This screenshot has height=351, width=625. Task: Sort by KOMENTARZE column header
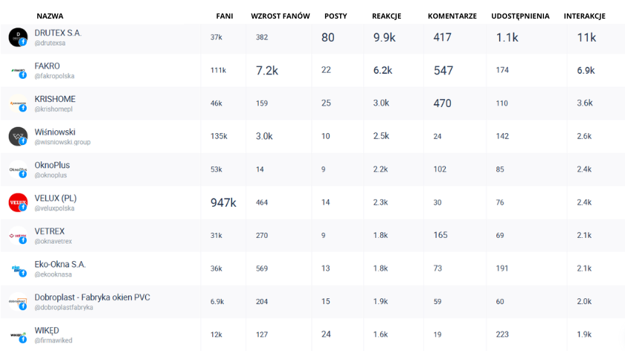coord(452,16)
